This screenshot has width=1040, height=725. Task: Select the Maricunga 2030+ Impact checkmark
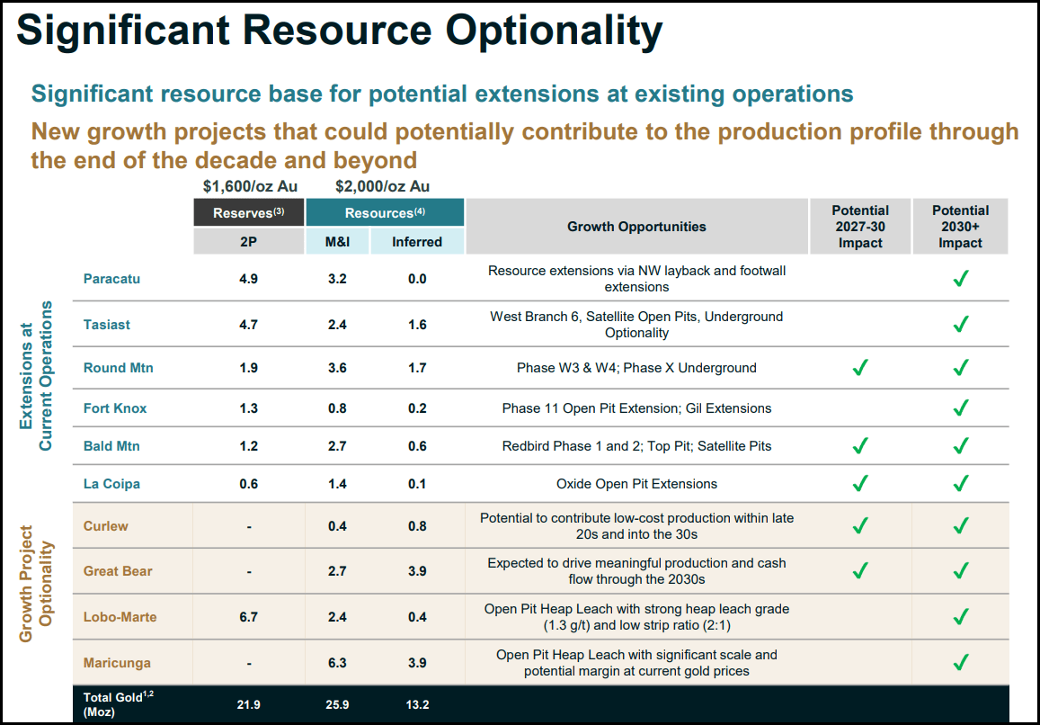(960, 662)
